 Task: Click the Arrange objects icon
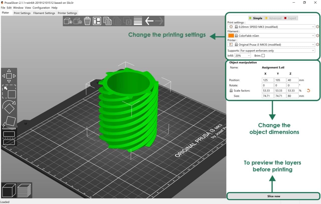(x=97, y=21)
